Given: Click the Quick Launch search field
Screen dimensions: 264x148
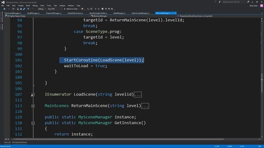Looking at the screenshot, I should pos(234,2).
